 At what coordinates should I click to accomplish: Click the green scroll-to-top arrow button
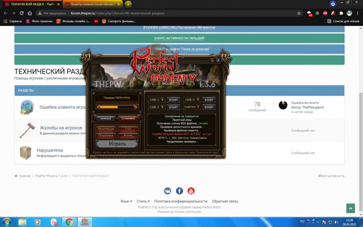[351, 208]
